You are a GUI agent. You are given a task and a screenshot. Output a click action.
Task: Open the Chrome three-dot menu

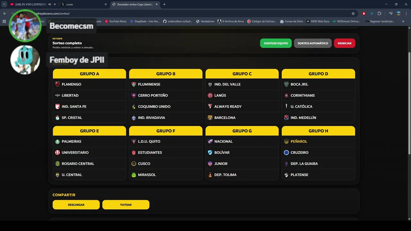tap(406, 13)
